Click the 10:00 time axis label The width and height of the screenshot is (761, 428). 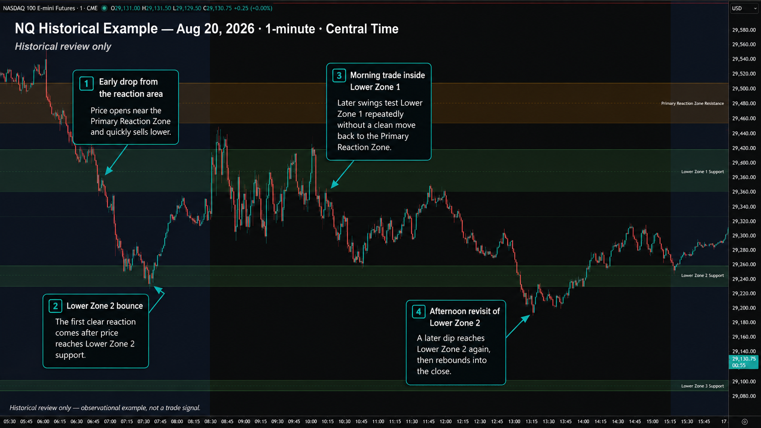[311, 422]
